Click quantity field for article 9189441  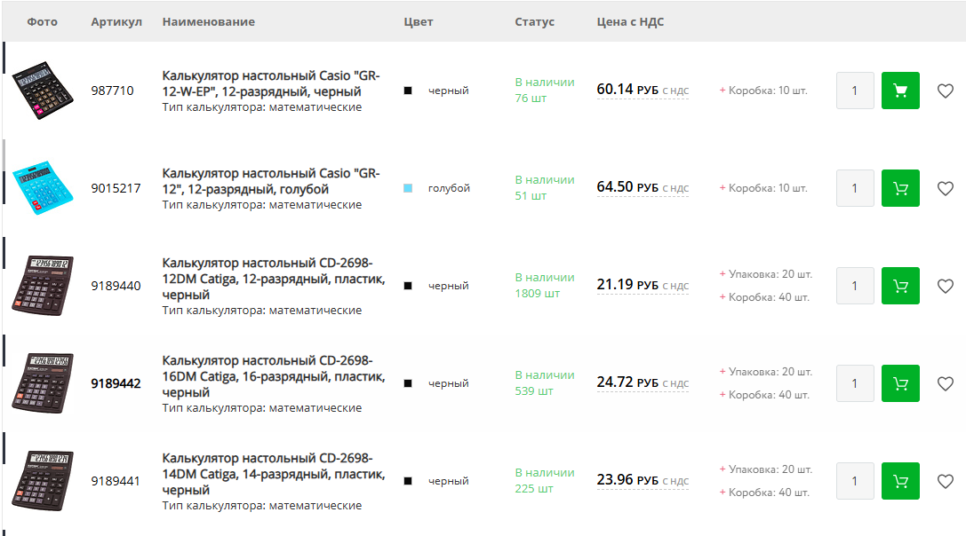click(855, 481)
